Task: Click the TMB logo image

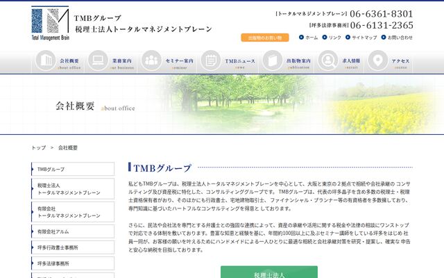Action: click(50, 23)
